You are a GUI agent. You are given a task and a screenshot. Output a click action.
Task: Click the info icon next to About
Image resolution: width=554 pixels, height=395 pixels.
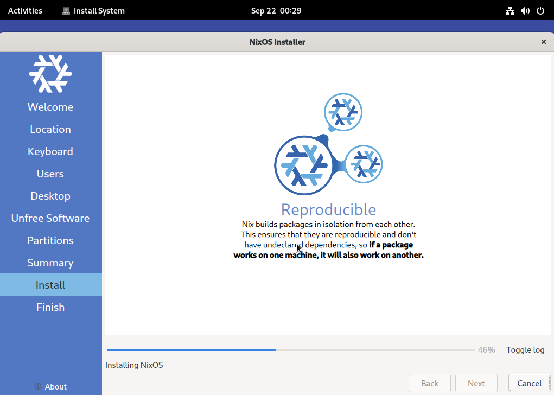tap(38, 387)
